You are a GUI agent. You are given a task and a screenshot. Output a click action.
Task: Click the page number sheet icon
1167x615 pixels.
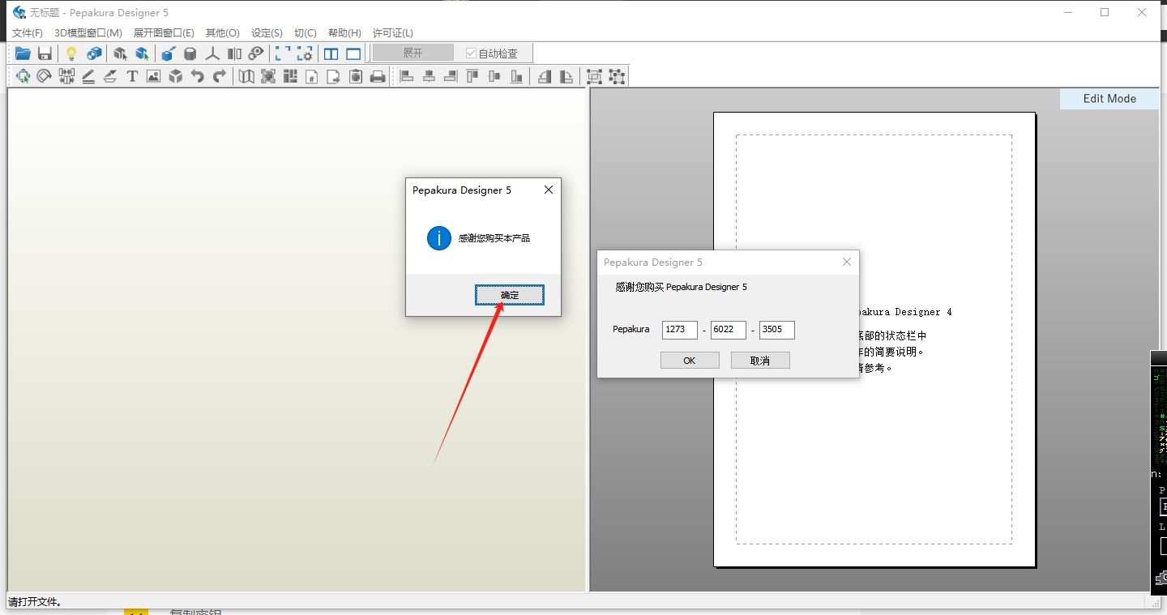pos(312,76)
